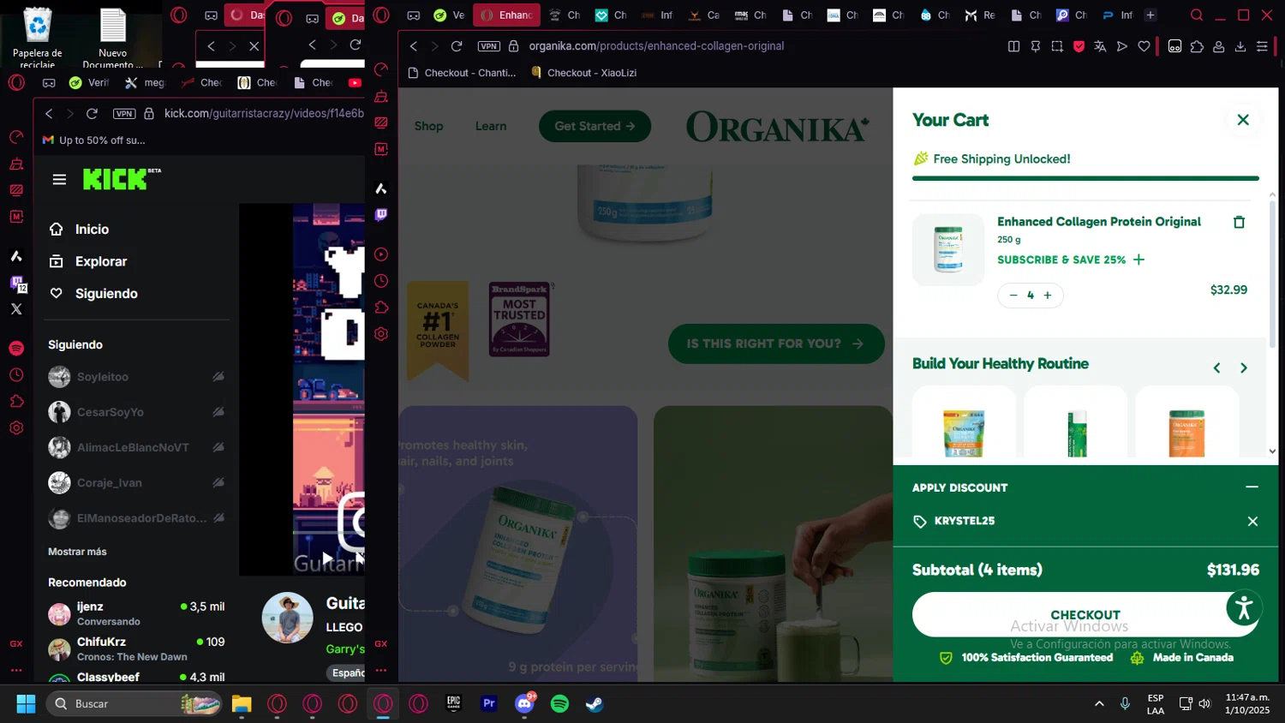Screen dimensions: 1285x723
Task: Search tabs with the magnifier icon
Action: 1197,15
